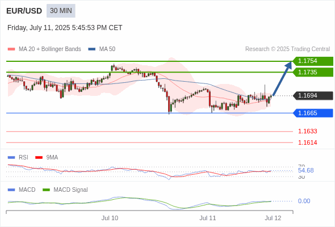The image size is (335, 227).
Task: Click the 1.1633 support level value
Action: (307, 131)
